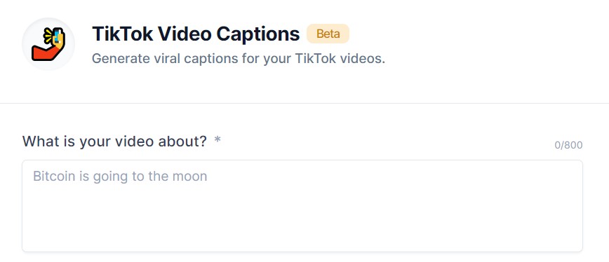The height and width of the screenshot is (262, 609).
Task: Click the word 'TikTok' in the heading
Action: coord(122,34)
